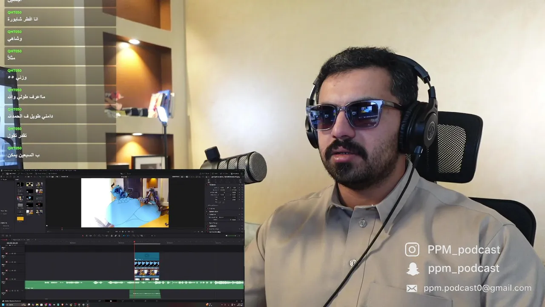Select the Selection mode arrow tool
The width and height of the screenshot is (545, 307).
point(83,236)
